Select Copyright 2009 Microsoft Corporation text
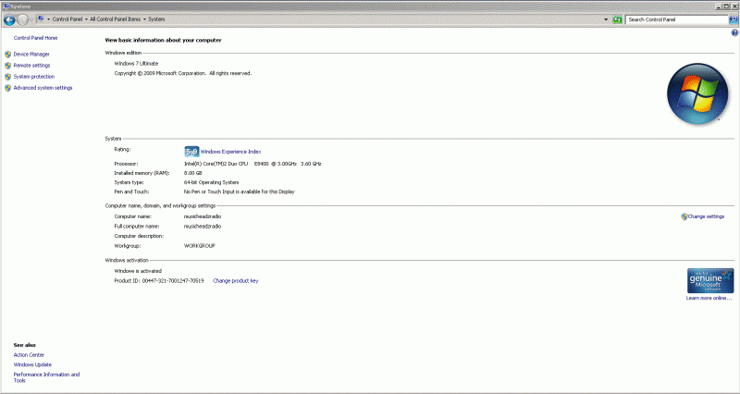Screen dimensions: 740x394 [x=182, y=74]
